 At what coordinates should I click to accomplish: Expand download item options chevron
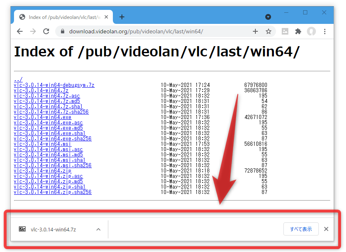tap(98, 229)
